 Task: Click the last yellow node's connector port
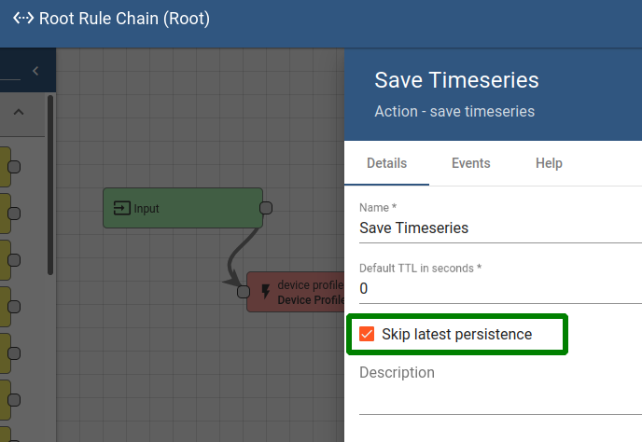[x=14, y=399]
